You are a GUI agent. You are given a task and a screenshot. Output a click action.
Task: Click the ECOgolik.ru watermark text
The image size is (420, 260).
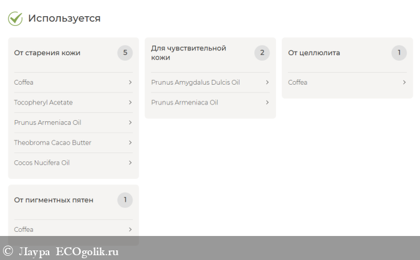87,252
